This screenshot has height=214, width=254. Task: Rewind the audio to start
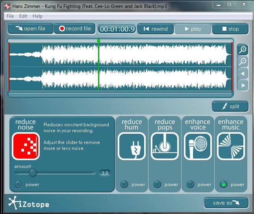coord(156,29)
